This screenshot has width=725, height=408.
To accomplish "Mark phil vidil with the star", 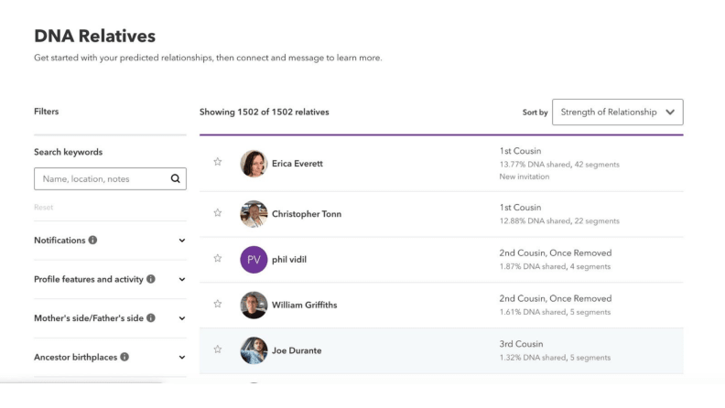I will coord(217,258).
